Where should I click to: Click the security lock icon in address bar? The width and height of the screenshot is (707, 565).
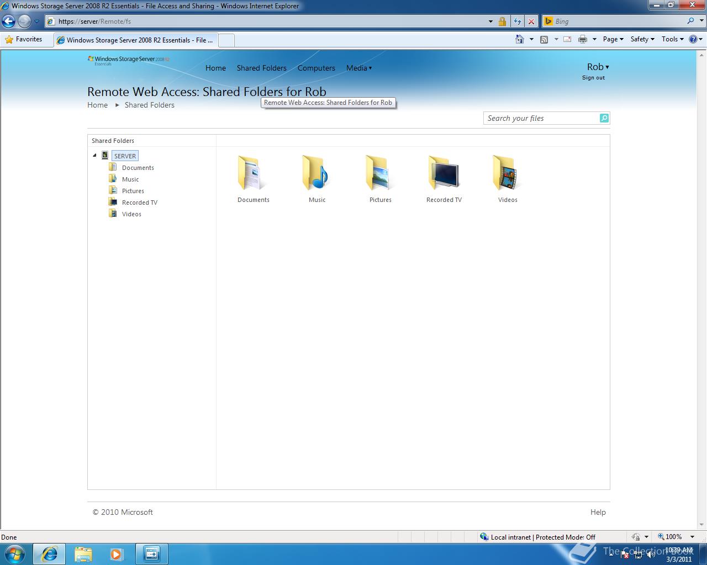(x=502, y=22)
